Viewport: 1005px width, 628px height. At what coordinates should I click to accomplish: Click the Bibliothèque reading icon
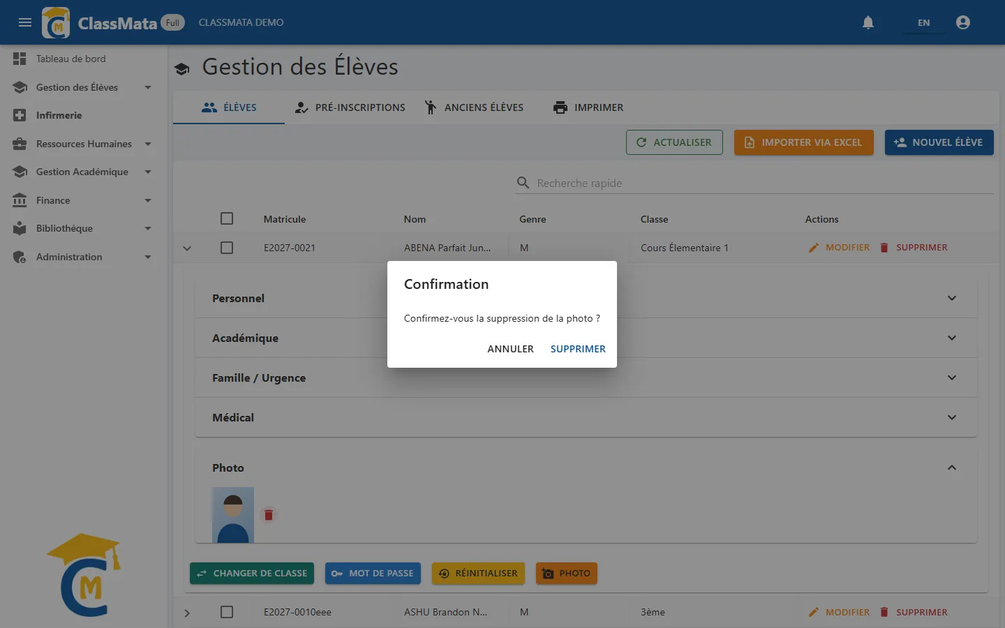[20, 228]
